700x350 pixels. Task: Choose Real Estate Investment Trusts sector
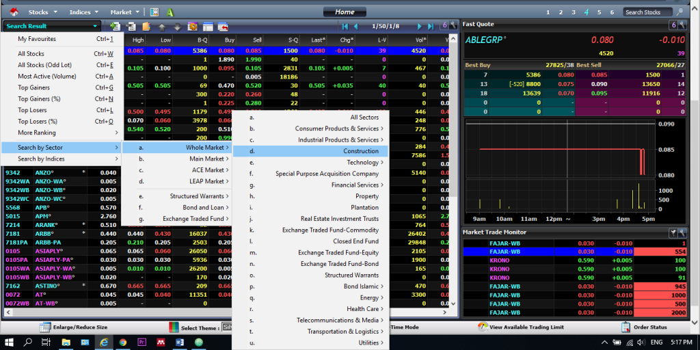[311, 219]
